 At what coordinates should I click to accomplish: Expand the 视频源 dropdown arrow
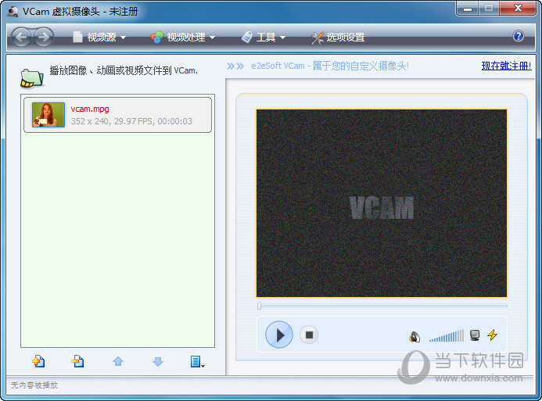(x=123, y=38)
